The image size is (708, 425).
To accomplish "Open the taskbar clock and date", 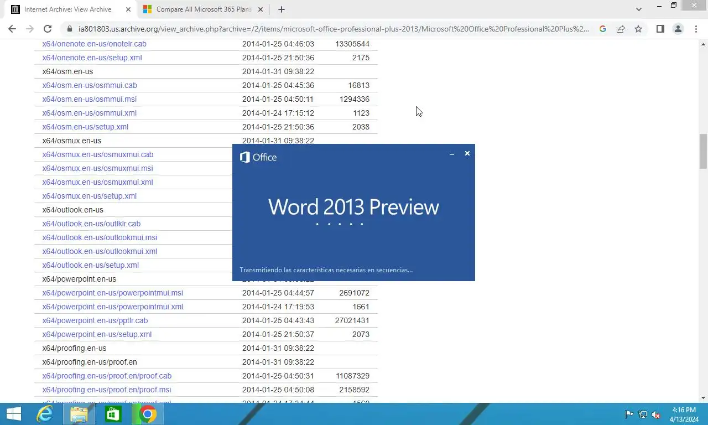I will [x=684, y=414].
